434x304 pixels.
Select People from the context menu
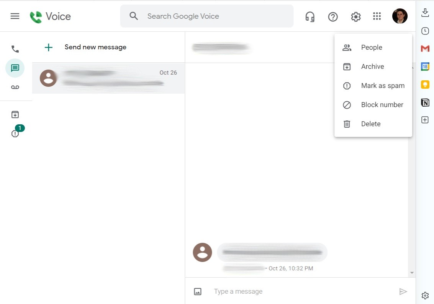coord(371,47)
